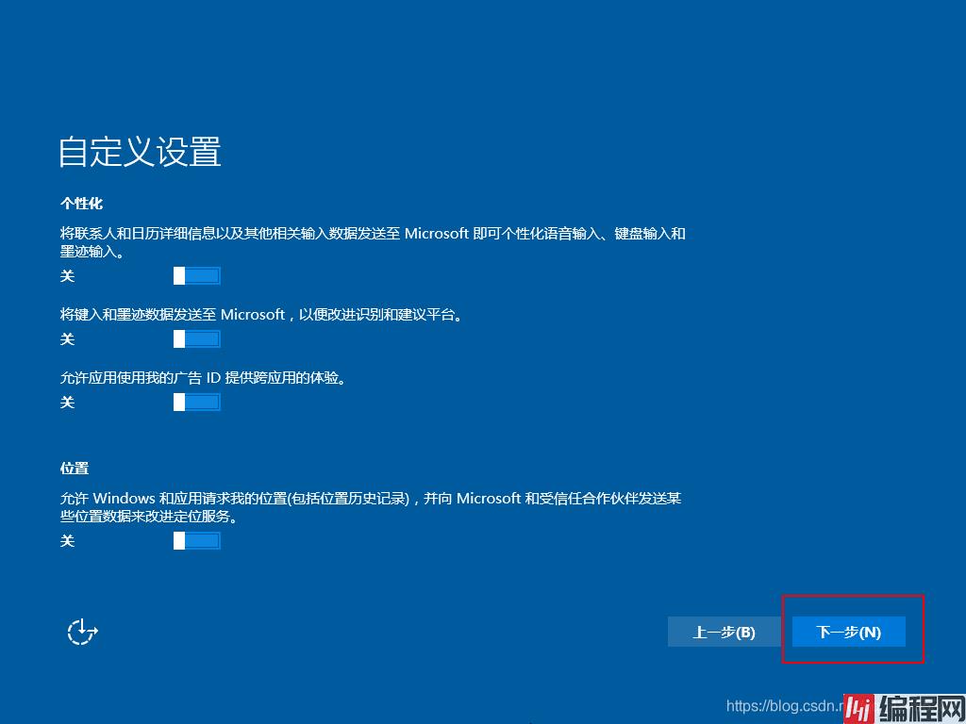The width and height of the screenshot is (966, 724).
Task: Click the typing and inking data description
Action: (261, 314)
